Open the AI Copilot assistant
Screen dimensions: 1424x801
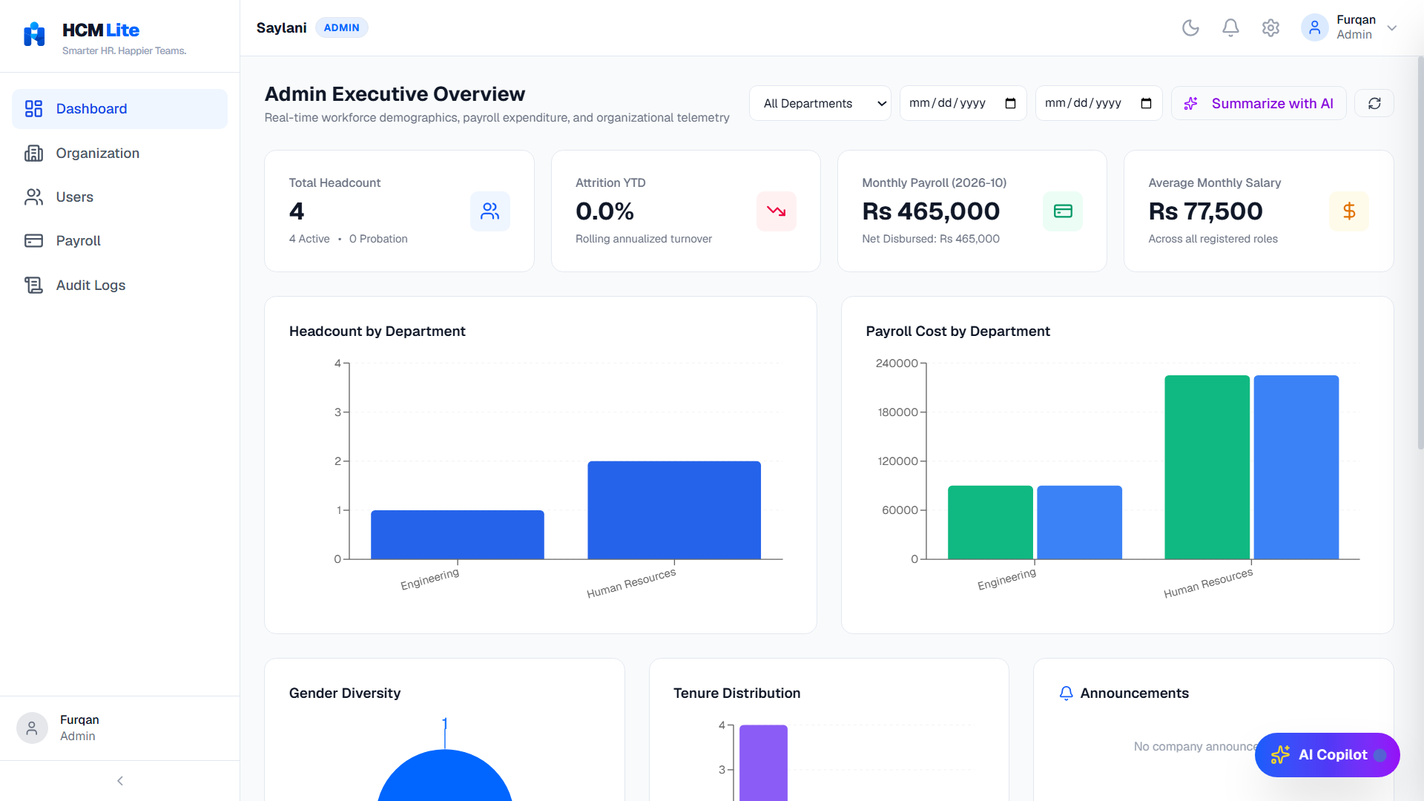(x=1327, y=755)
